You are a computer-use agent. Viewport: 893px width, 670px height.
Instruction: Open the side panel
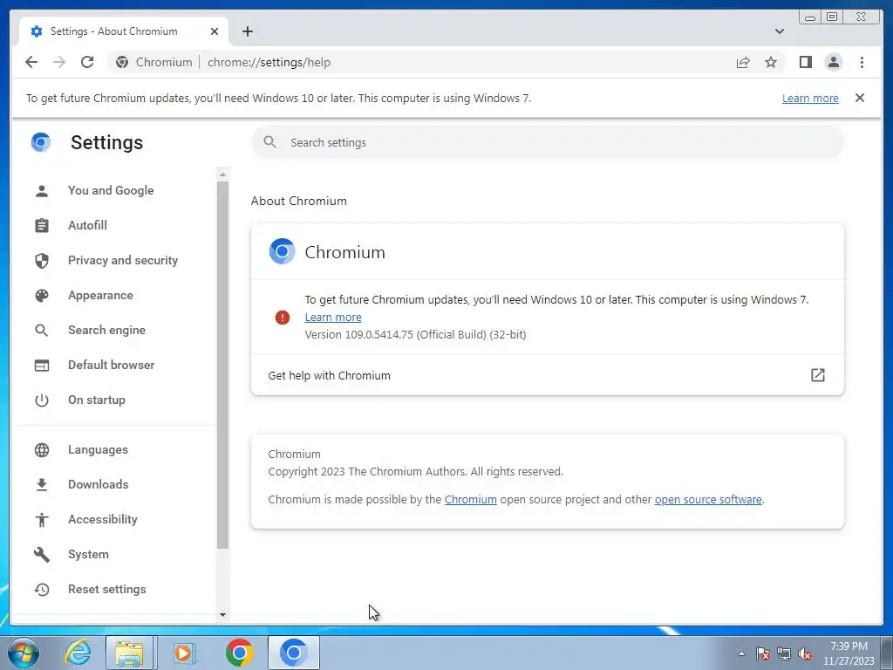(805, 62)
